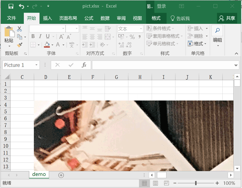Click the 共享 share button
This screenshot has height=188, width=242.
coord(227,18)
